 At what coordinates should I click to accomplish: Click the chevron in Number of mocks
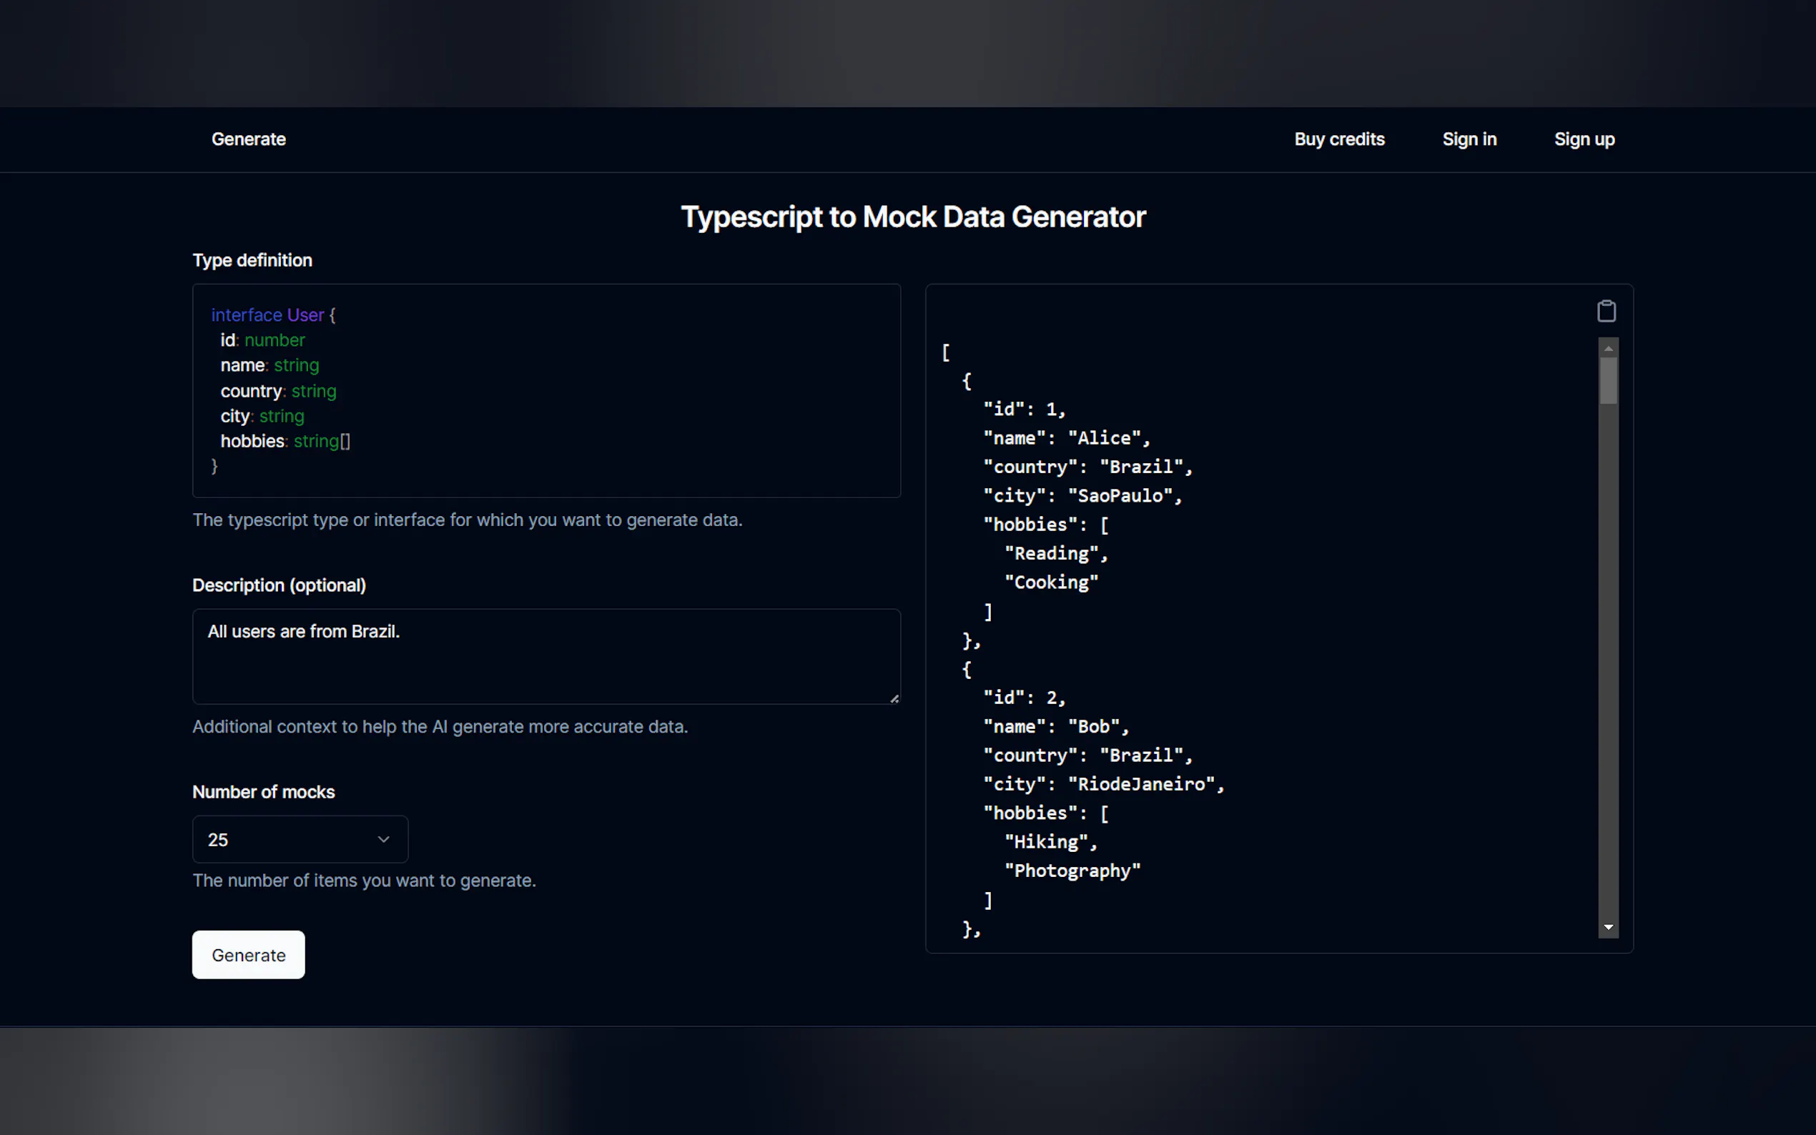384,839
